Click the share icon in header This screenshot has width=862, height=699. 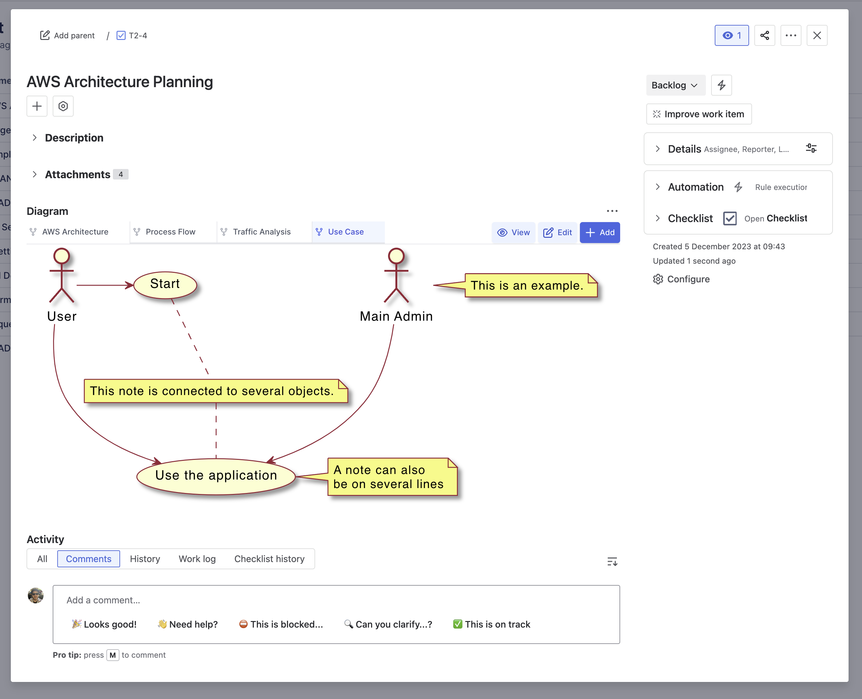click(764, 35)
